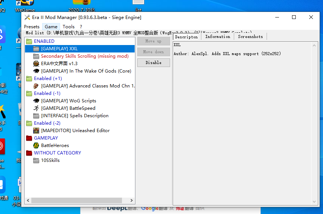The width and height of the screenshot is (323, 214).
Task: Click the ENABLED green folder icon
Action: (x=29, y=41)
